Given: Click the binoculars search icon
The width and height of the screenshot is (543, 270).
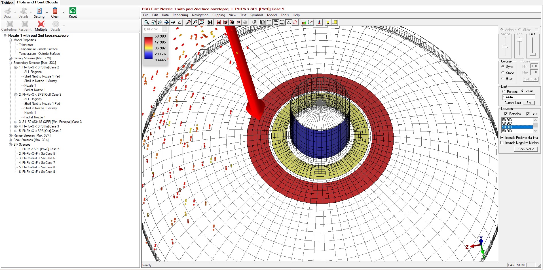Looking at the screenshot, I should (210, 22).
